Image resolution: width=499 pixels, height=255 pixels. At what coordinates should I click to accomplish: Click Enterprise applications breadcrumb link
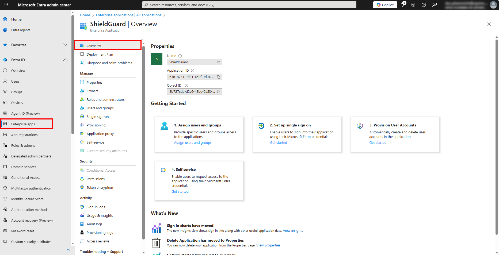128,15
